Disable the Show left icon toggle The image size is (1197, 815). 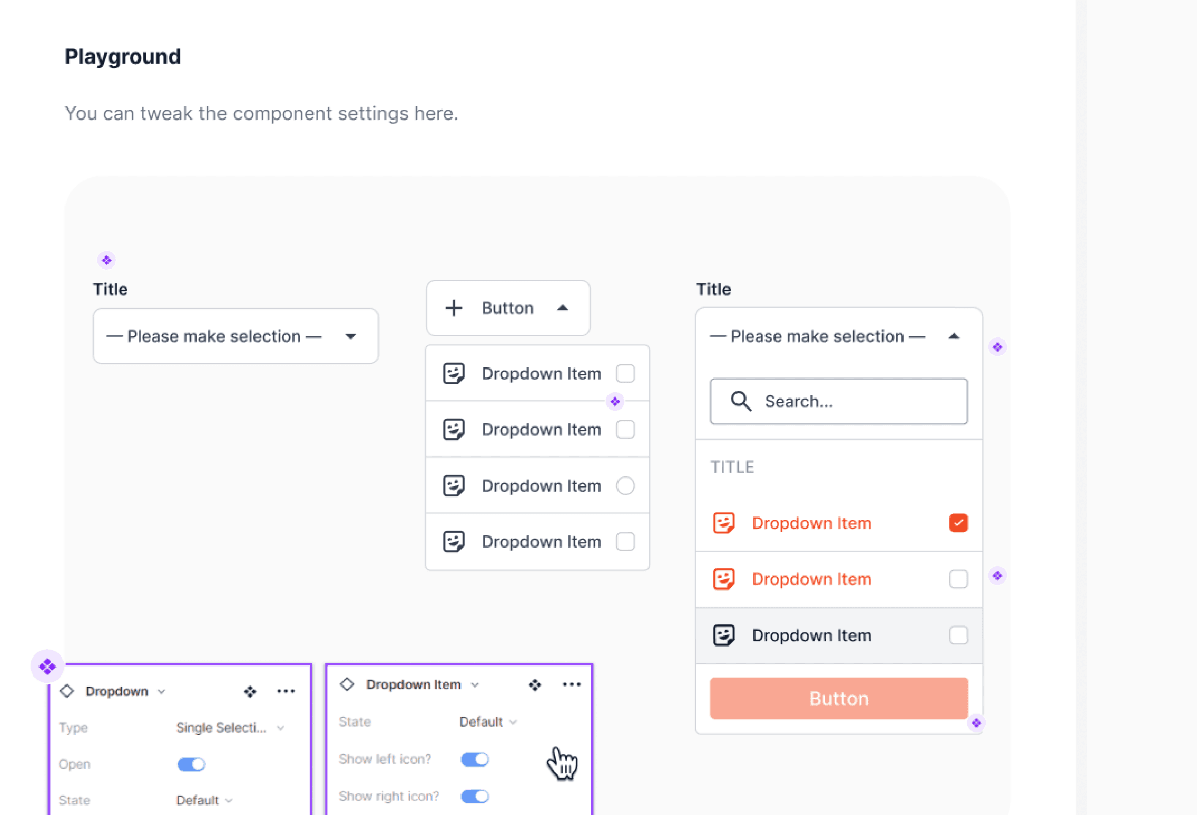[x=475, y=759]
